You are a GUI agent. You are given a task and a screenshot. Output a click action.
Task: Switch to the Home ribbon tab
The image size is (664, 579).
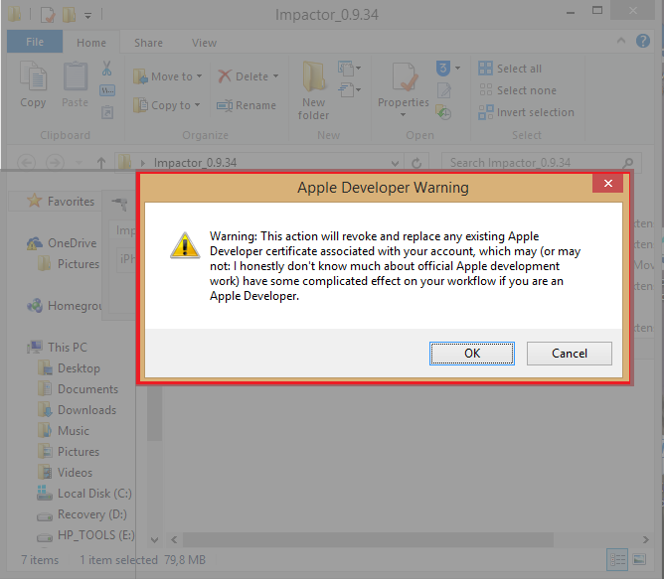pos(91,43)
